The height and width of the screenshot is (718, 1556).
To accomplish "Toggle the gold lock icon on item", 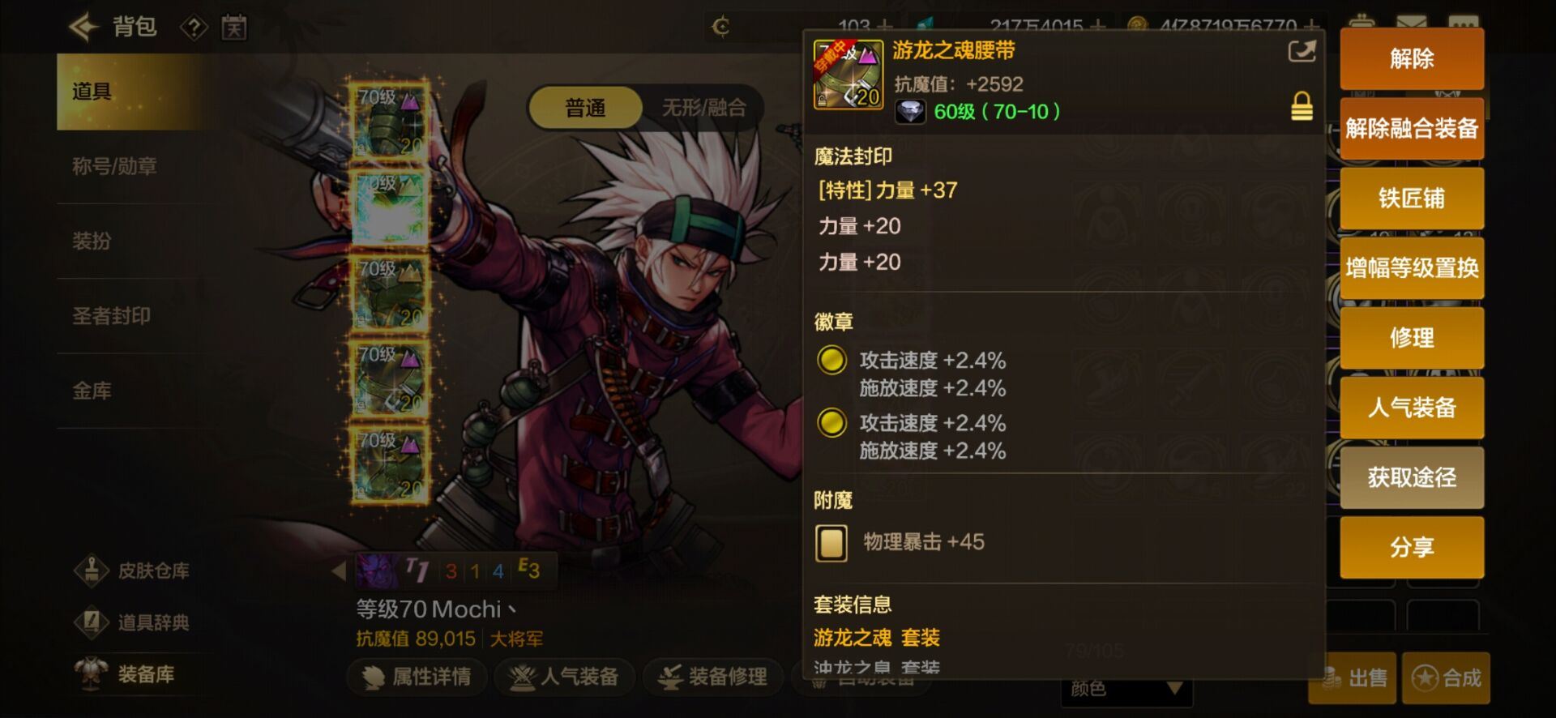I will (x=1302, y=106).
